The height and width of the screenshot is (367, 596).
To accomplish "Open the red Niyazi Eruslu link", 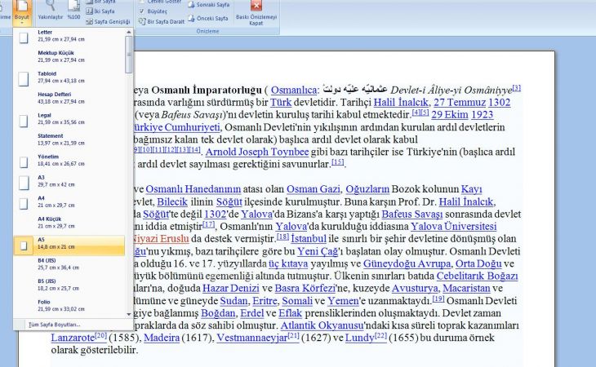I will tap(160, 239).
